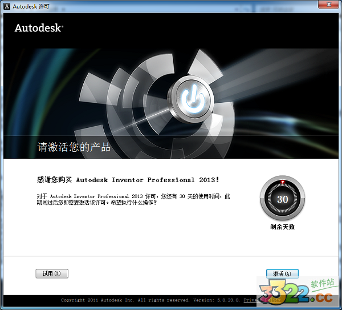
Task: Click the 30-day remaining counter dial
Action: (x=283, y=198)
